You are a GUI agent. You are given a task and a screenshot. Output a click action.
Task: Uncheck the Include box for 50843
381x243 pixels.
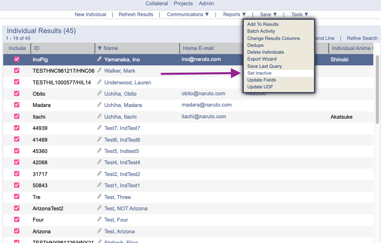tap(17, 185)
